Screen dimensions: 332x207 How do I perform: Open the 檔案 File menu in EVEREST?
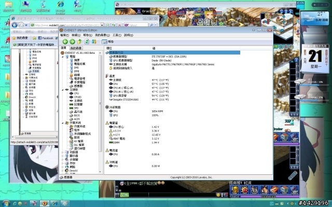[65, 35]
